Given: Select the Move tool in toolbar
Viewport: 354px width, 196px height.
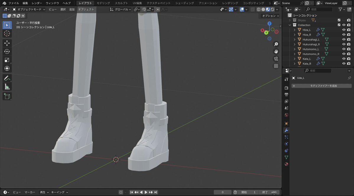Looking at the screenshot, I should [7, 43].
